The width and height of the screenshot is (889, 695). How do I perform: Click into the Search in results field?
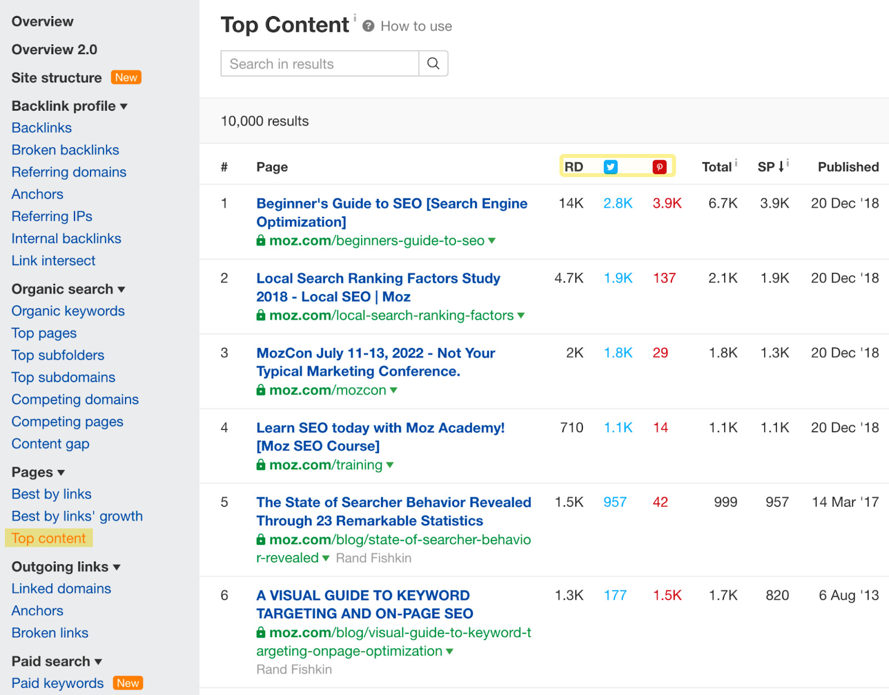[x=319, y=63]
